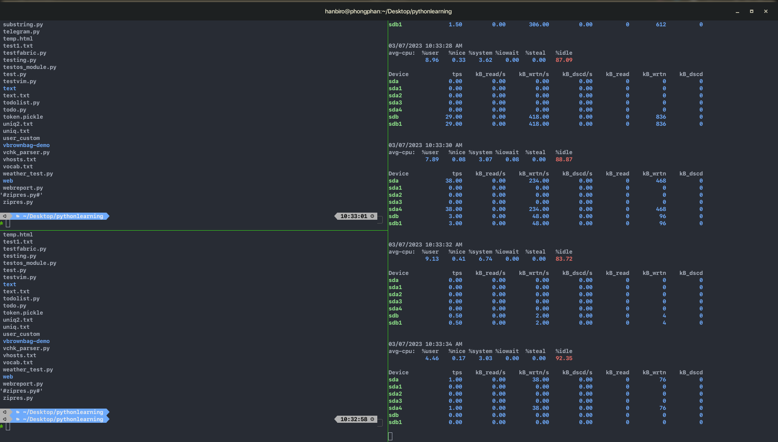Click the chevron before the timestamp badge
This screenshot has width=778, height=442.
coord(336,216)
